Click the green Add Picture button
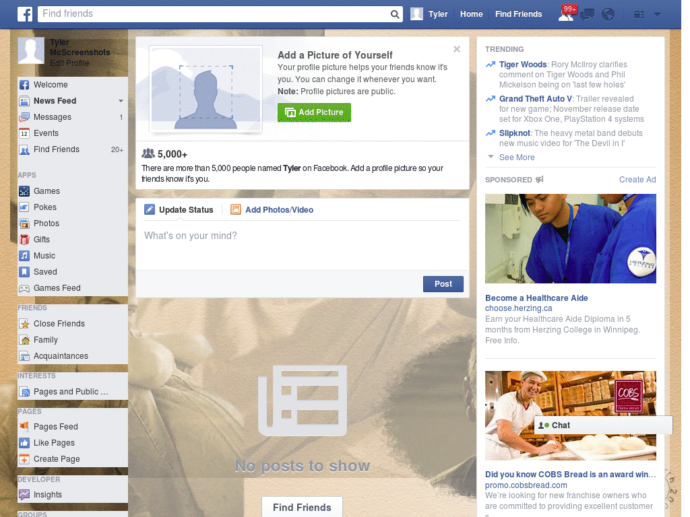 [314, 112]
